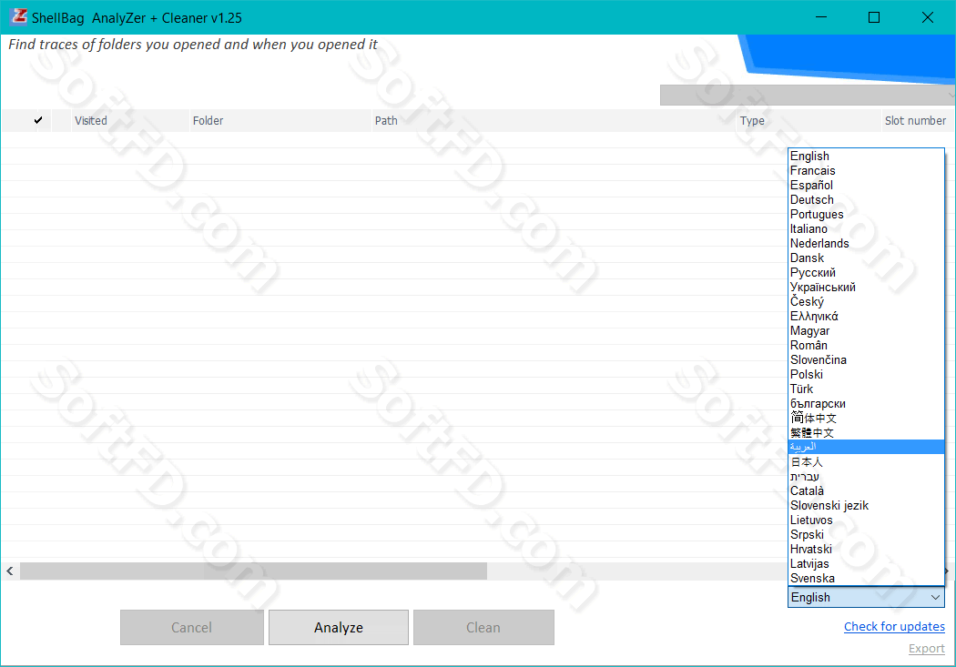Select English from the language list

pos(866,156)
